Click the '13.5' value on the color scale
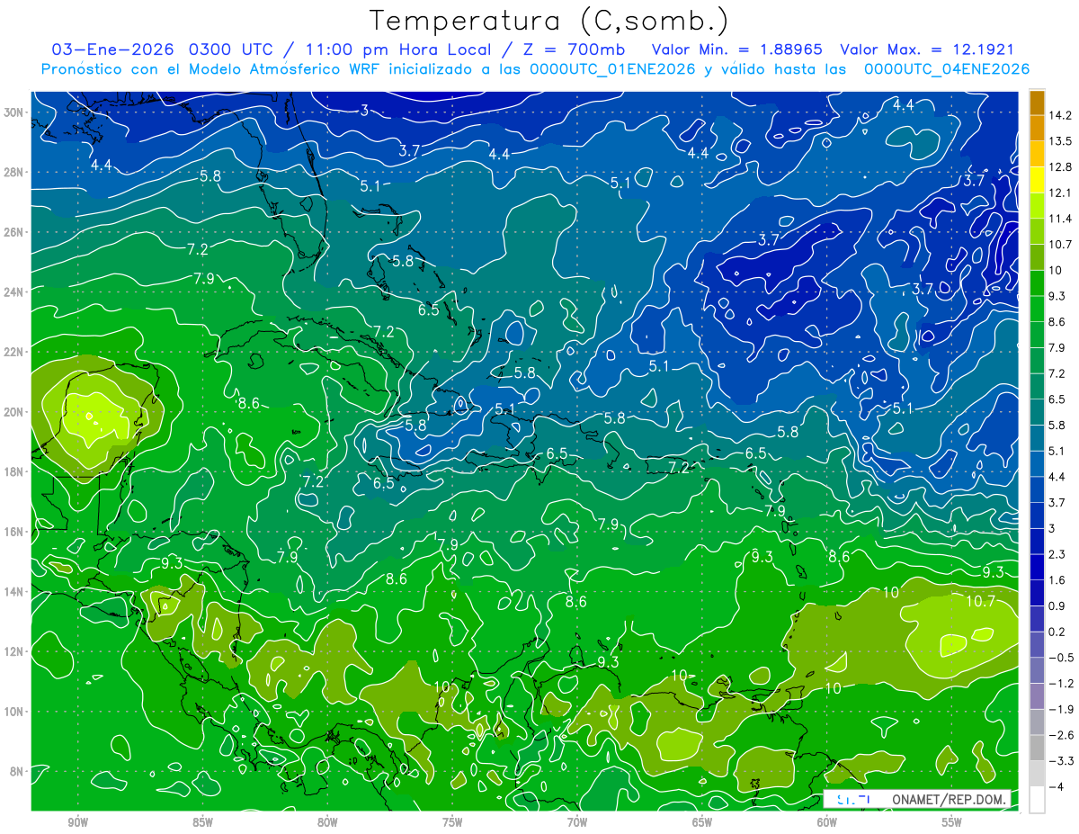 (x=1060, y=141)
